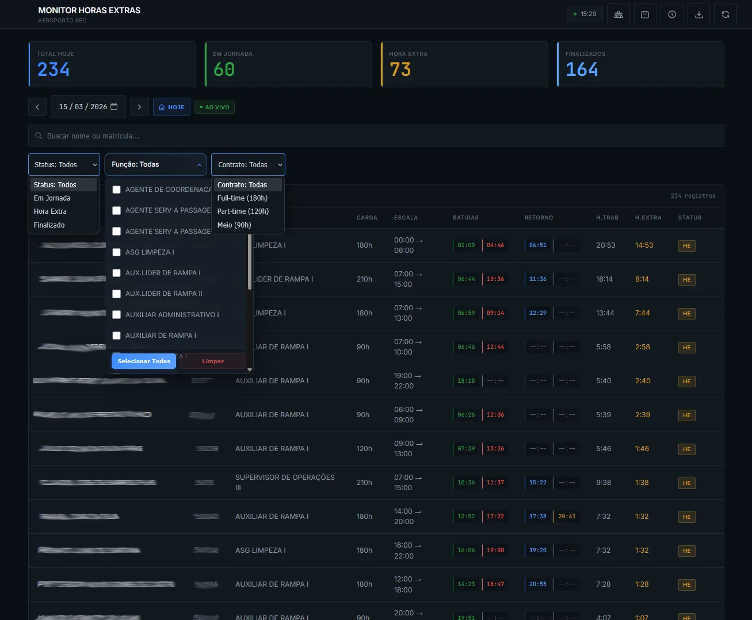Click the 15:29 clock badge
Image resolution: width=752 pixels, height=620 pixels.
pyautogui.click(x=585, y=14)
